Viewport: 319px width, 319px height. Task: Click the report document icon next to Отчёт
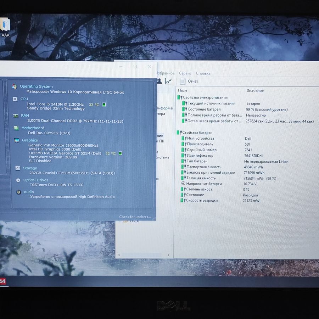pyautogui.click(x=183, y=81)
